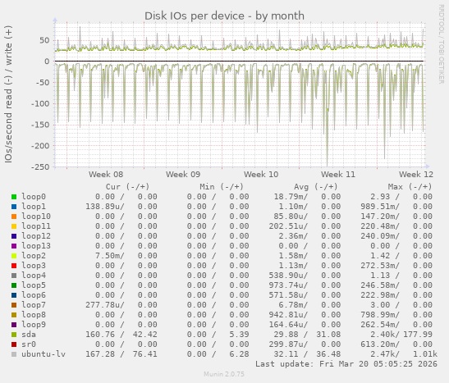Click the Week 10 axis label

(261, 175)
